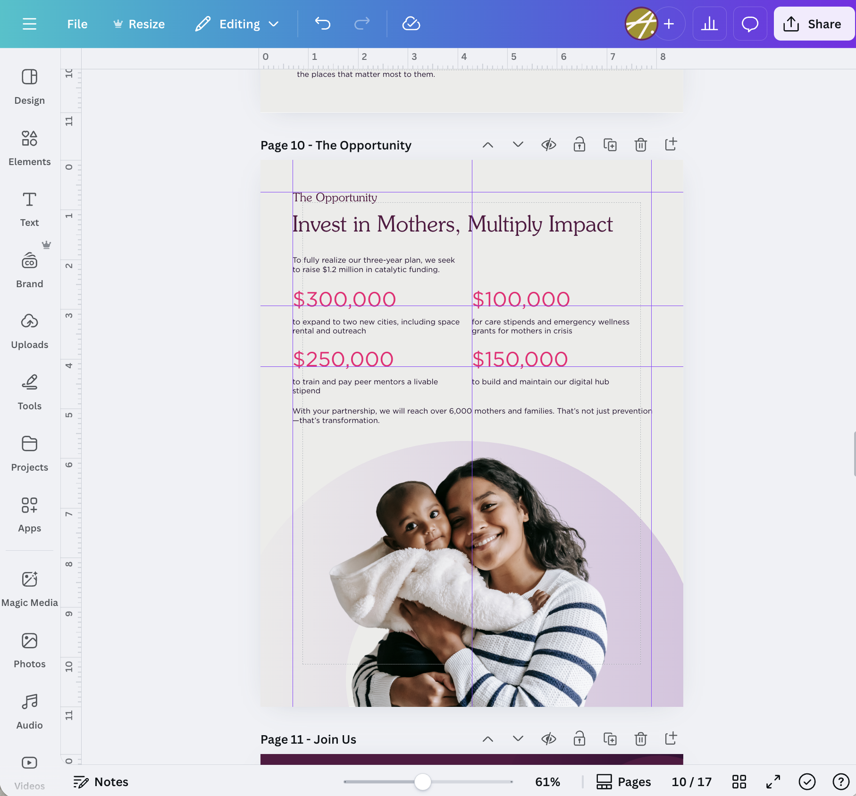Select the Page 11 title field
The height and width of the screenshot is (796, 856).
309,739
